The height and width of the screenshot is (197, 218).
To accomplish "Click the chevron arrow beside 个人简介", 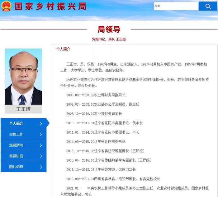I will (41, 124).
